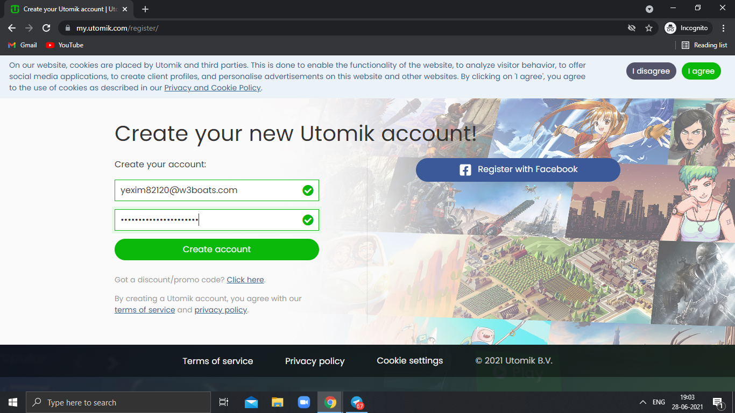Viewport: 735px width, 413px height.
Task: Open footer Cookie settings
Action: tap(410, 361)
